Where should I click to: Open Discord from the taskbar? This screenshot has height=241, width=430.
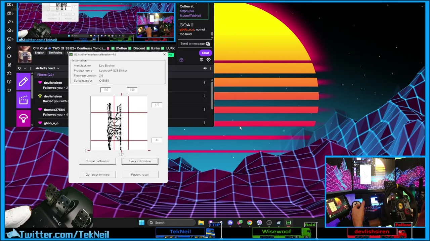(230, 223)
